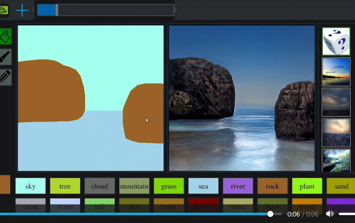Viewport: 355px width, 223px height.
Task: Click the random dice style thumbnail
Action: 336,41
